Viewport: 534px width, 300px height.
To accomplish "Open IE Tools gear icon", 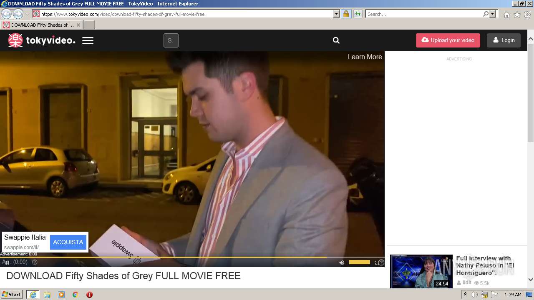I will click(x=527, y=15).
